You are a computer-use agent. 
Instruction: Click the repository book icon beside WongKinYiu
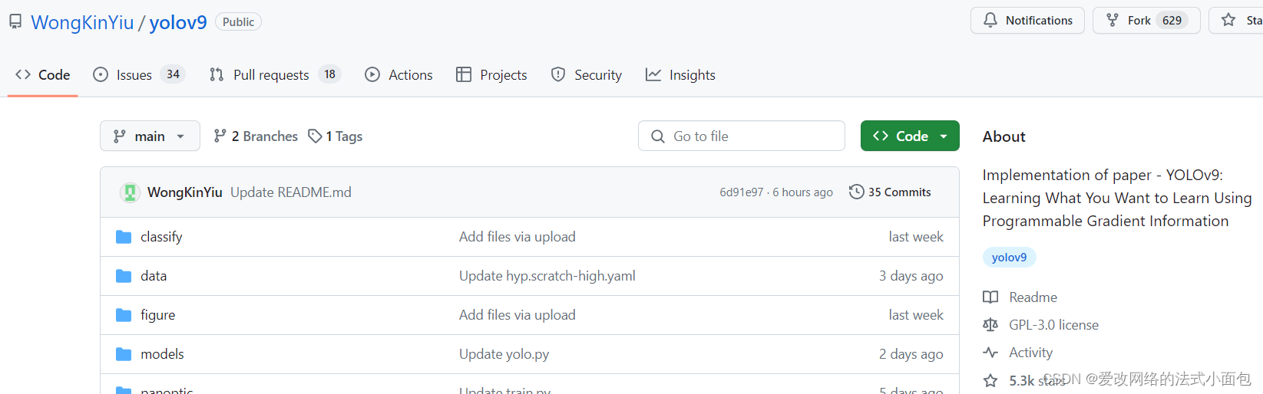(x=15, y=21)
